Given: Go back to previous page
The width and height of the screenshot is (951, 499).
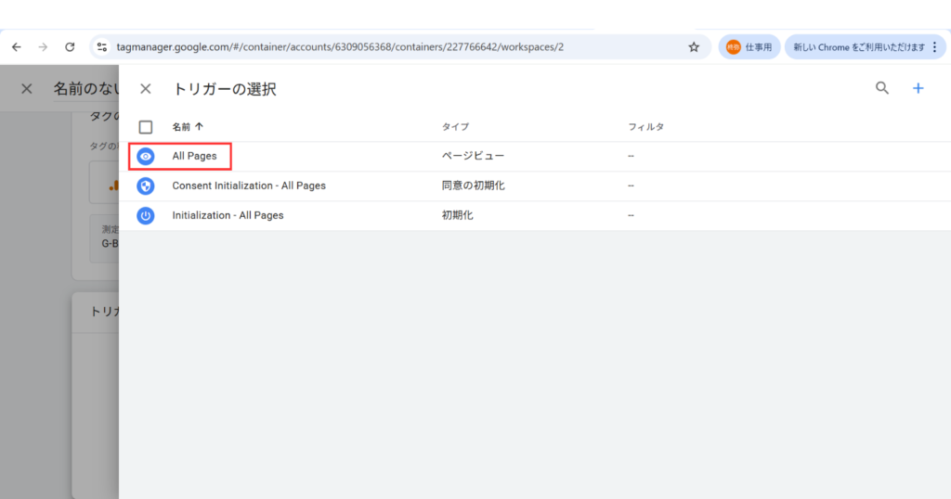Looking at the screenshot, I should pos(17,47).
